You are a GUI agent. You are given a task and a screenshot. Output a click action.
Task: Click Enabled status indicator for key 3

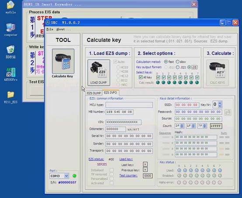click(x=197, y=175)
